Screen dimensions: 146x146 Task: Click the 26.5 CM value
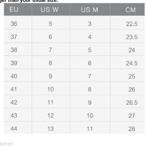click(132, 103)
